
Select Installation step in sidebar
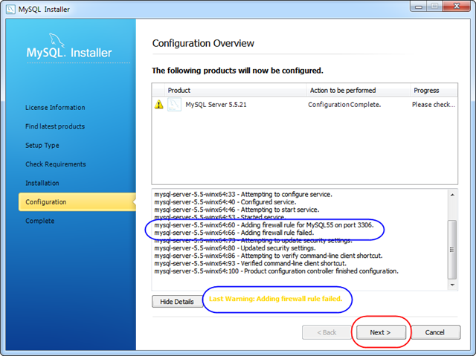(x=42, y=183)
